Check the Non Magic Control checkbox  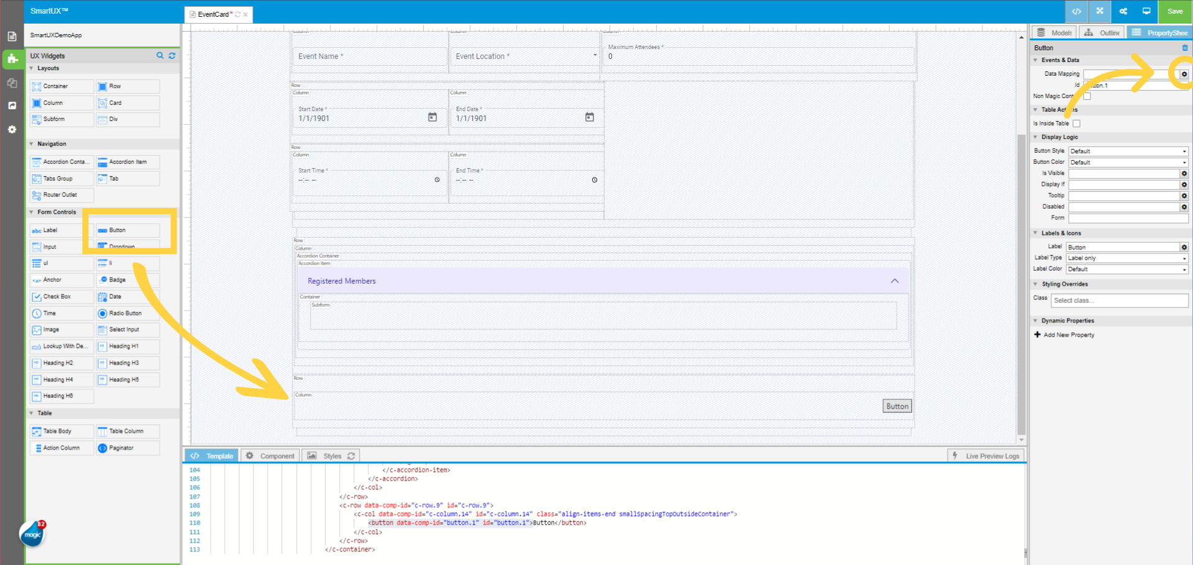point(1087,96)
